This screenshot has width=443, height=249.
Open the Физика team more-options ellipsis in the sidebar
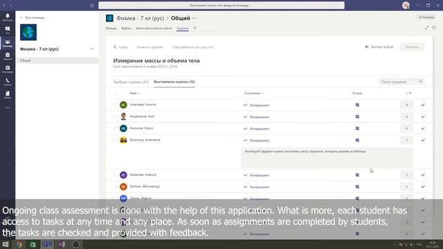tap(92, 49)
